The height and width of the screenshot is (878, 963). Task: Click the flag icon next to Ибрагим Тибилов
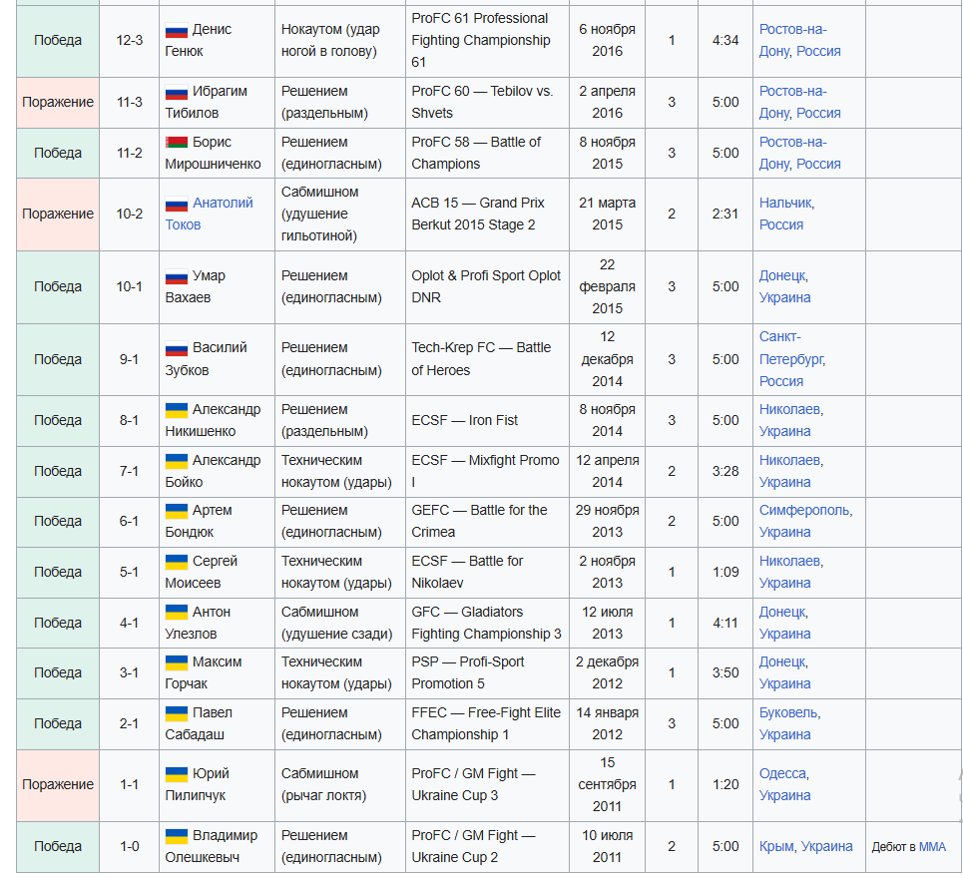coord(177,92)
